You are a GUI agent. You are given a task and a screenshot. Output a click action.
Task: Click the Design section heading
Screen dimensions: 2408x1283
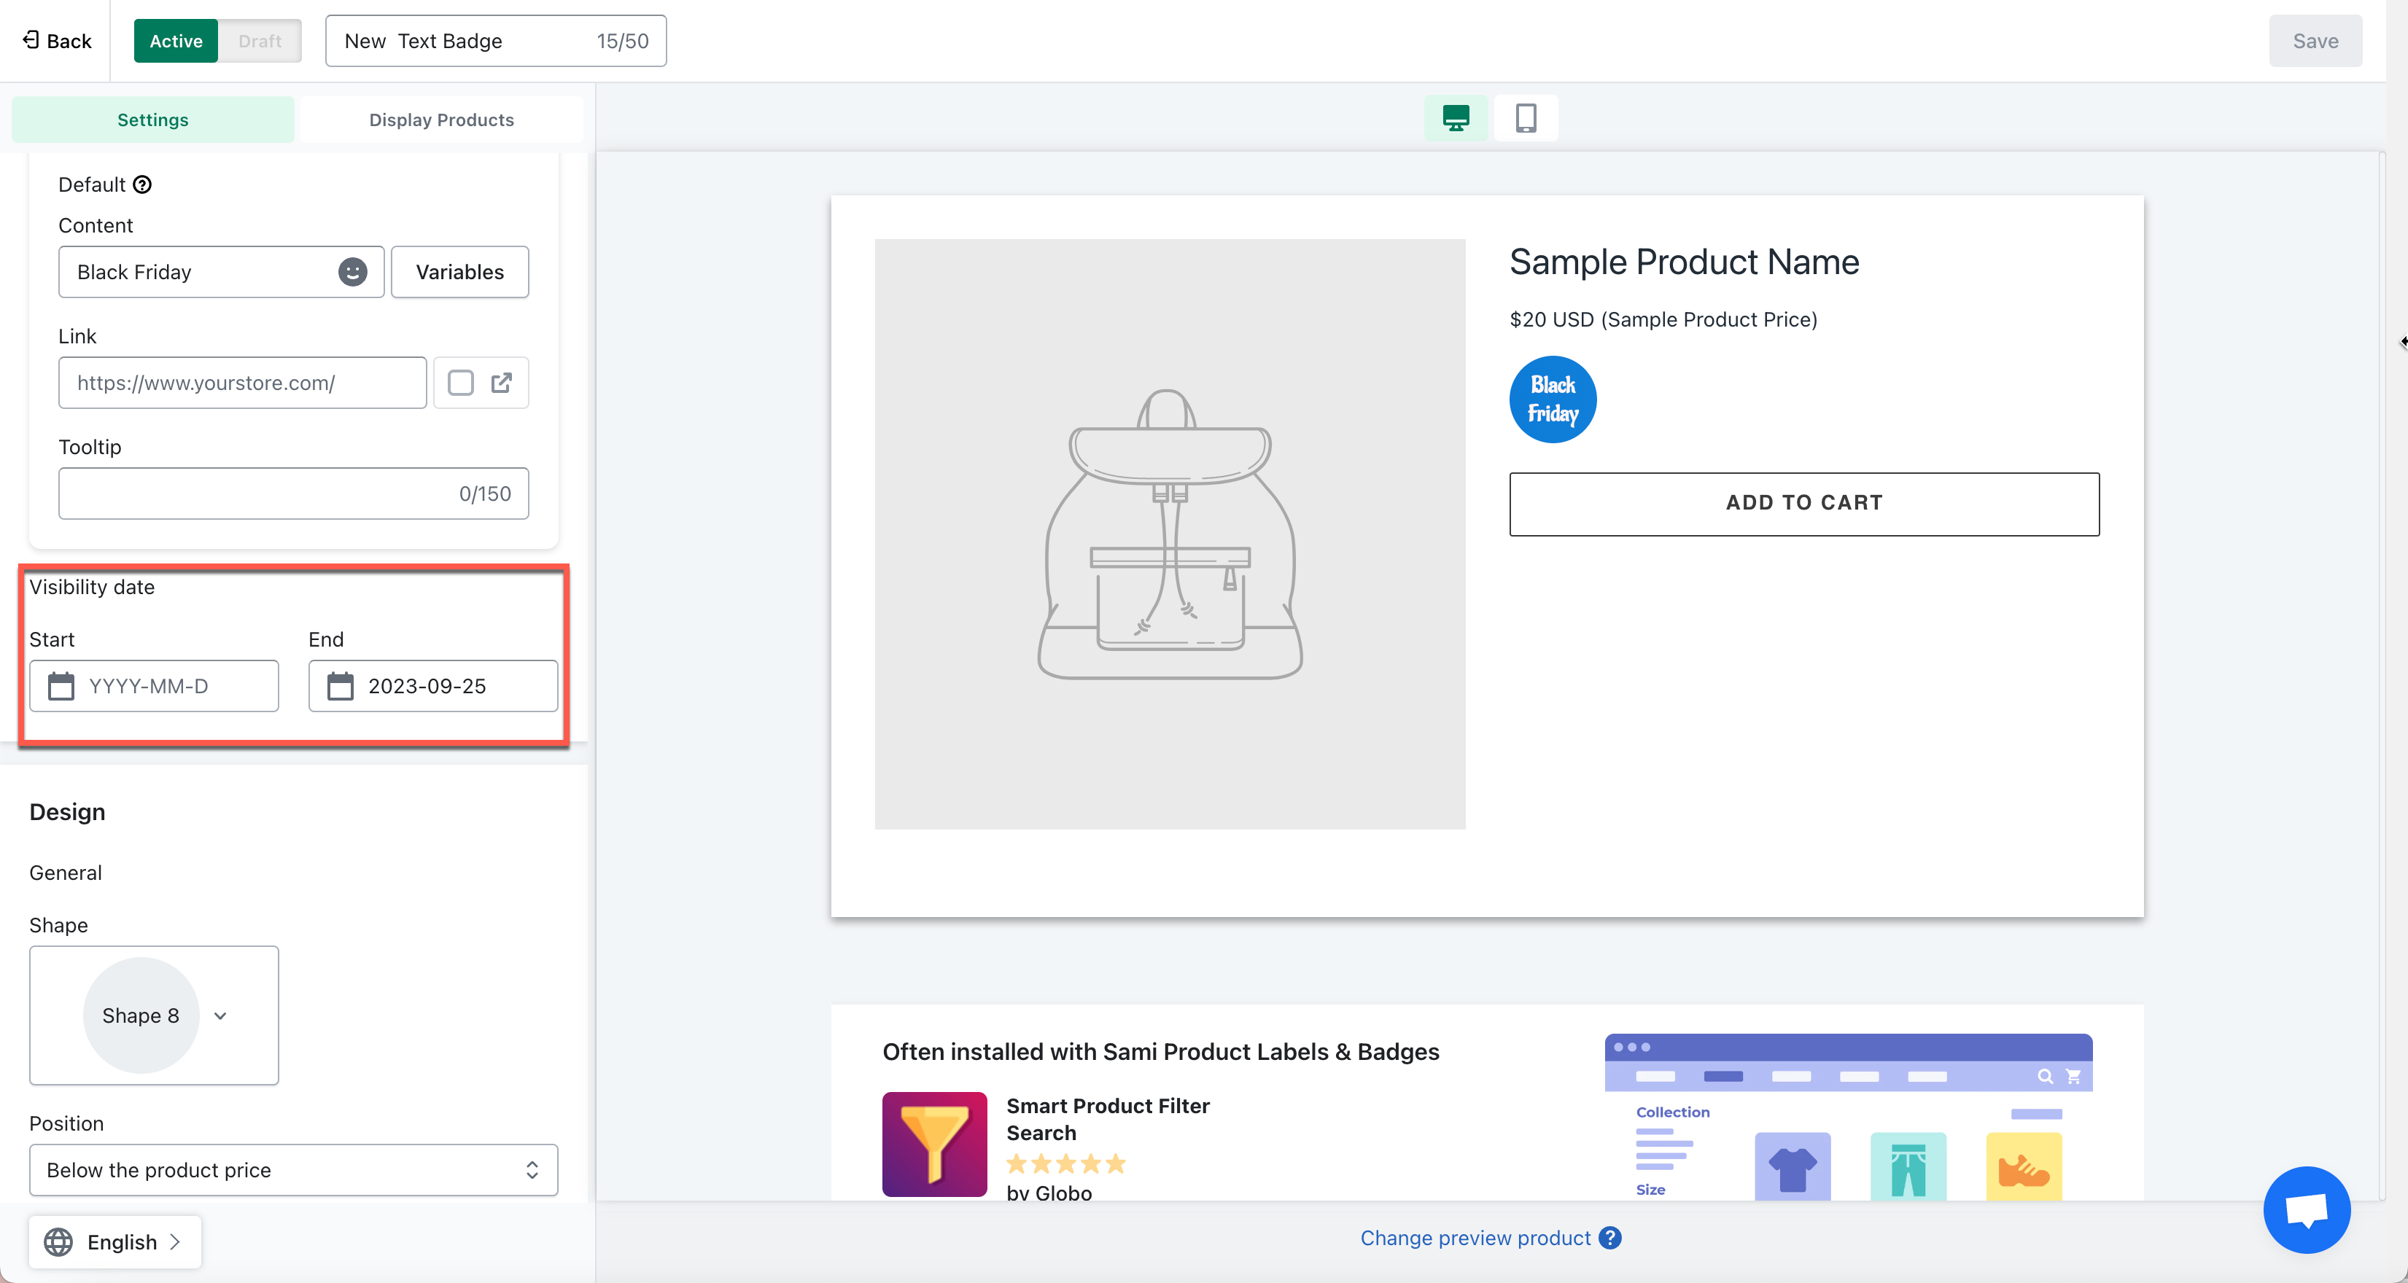point(67,812)
